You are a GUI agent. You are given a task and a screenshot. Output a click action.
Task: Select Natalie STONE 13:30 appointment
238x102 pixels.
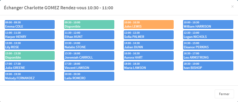pos(89,45)
